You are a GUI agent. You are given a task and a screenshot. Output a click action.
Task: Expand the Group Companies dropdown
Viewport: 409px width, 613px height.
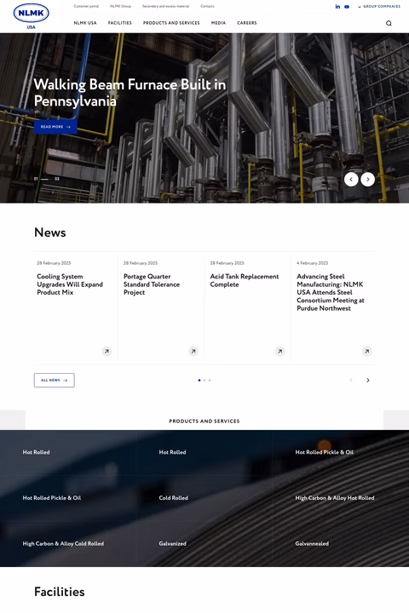click(379, 7)
